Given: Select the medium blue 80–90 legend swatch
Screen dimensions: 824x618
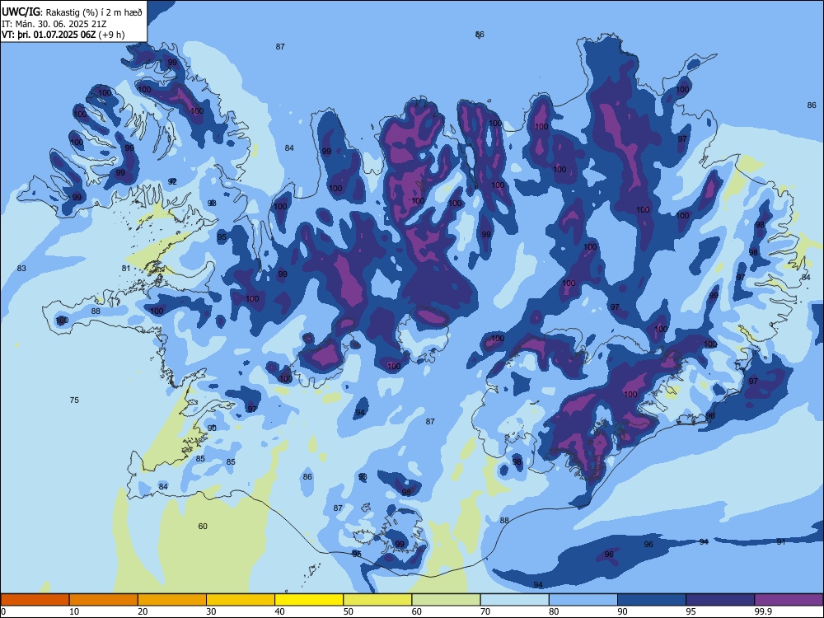Looking at the screenshot, I should point(583,600).
